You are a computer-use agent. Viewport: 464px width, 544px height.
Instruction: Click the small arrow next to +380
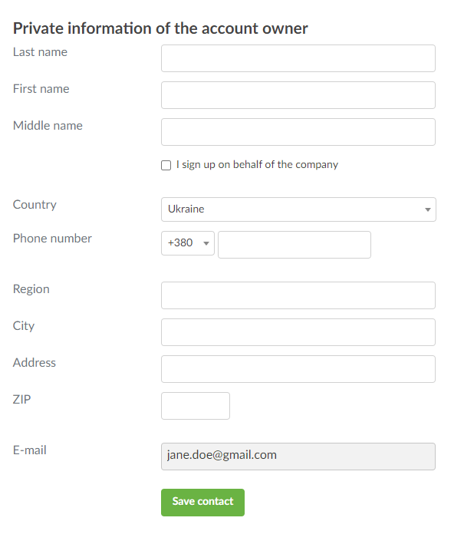click(x=206, y=244)
